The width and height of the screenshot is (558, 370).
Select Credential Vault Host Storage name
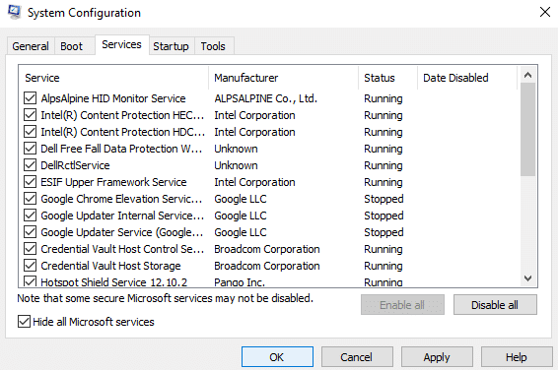[x=110, y=266]
